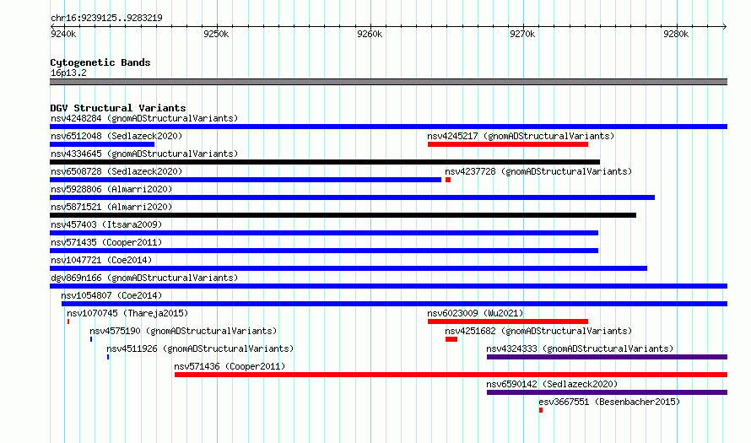Open nsv6023009 (Wu2021) label
The image size is (751, 443).
(475, 313)
